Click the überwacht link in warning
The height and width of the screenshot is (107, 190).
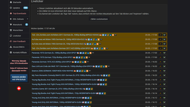tap(16, 71)
